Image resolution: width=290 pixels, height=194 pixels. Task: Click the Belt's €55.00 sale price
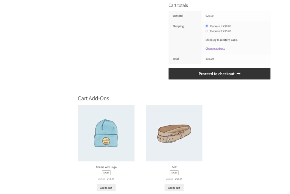[x=179, y=179]
